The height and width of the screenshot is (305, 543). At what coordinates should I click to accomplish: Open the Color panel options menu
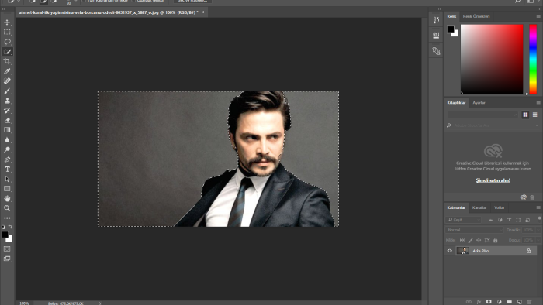pos(538,16)
